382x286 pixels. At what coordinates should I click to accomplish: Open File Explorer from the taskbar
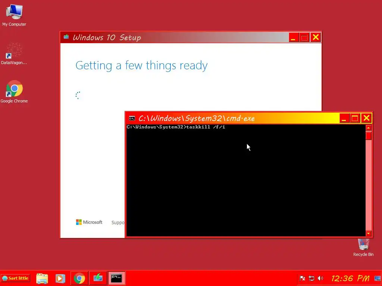coord(42,278)
